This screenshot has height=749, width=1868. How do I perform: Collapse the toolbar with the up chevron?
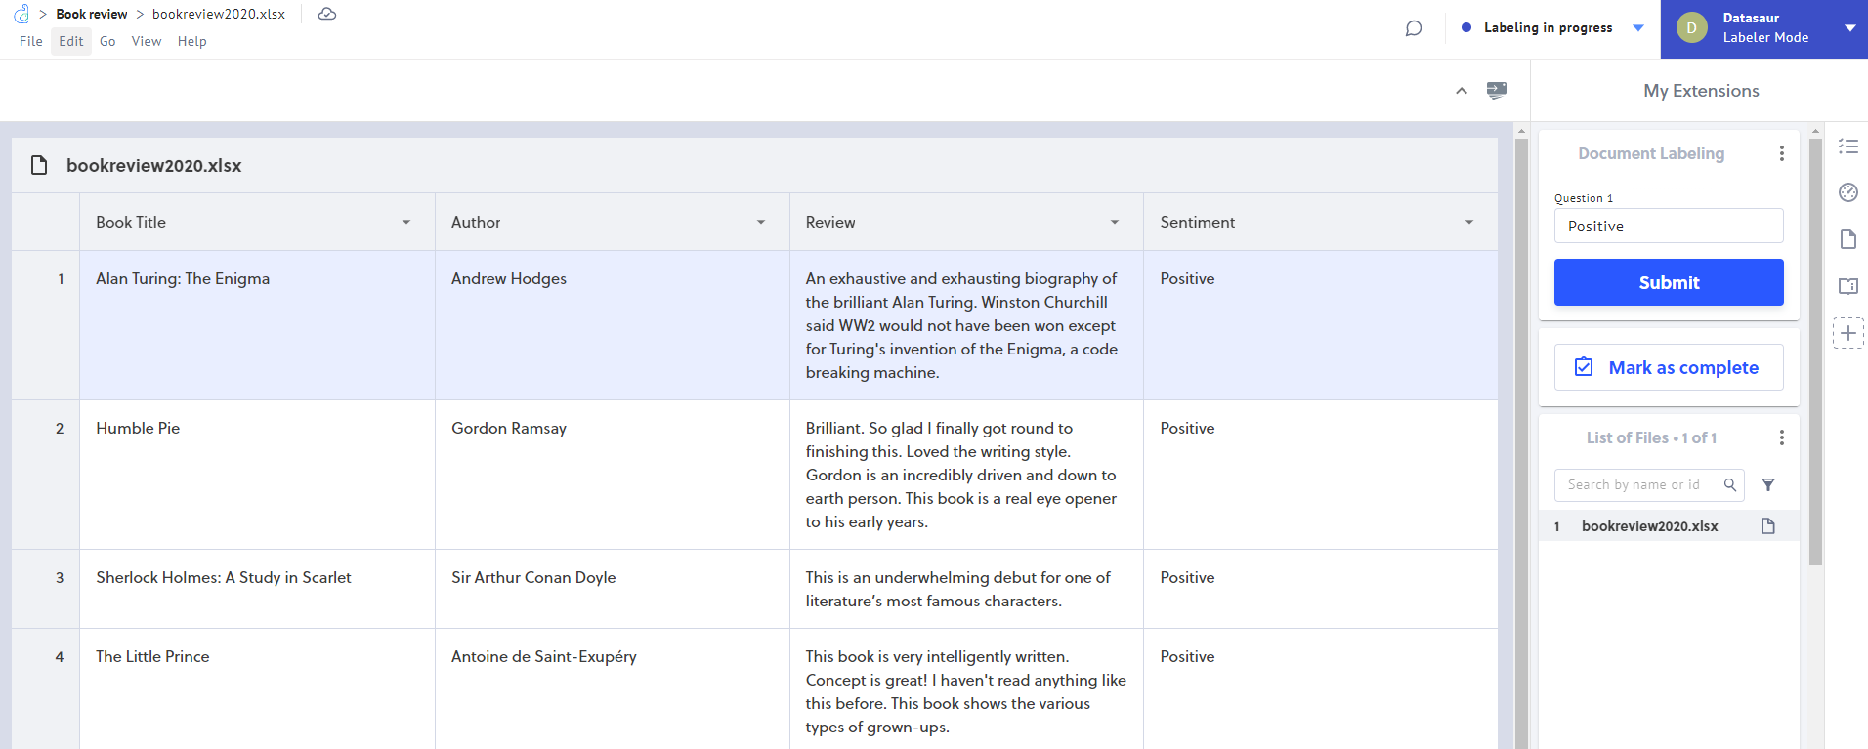[x=1461, y=91]
